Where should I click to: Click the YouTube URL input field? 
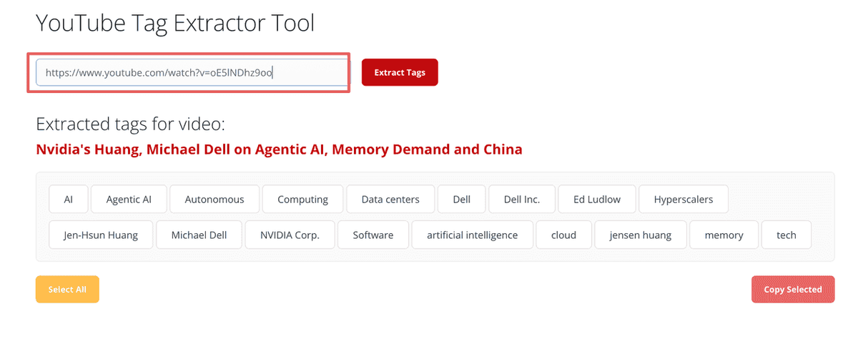(192, 72)
